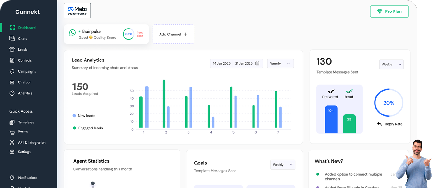Viewport: 443px width, 188px height.
Task: Open the Weekly dropdown in Lead Analytics
Action: point(280,63)
